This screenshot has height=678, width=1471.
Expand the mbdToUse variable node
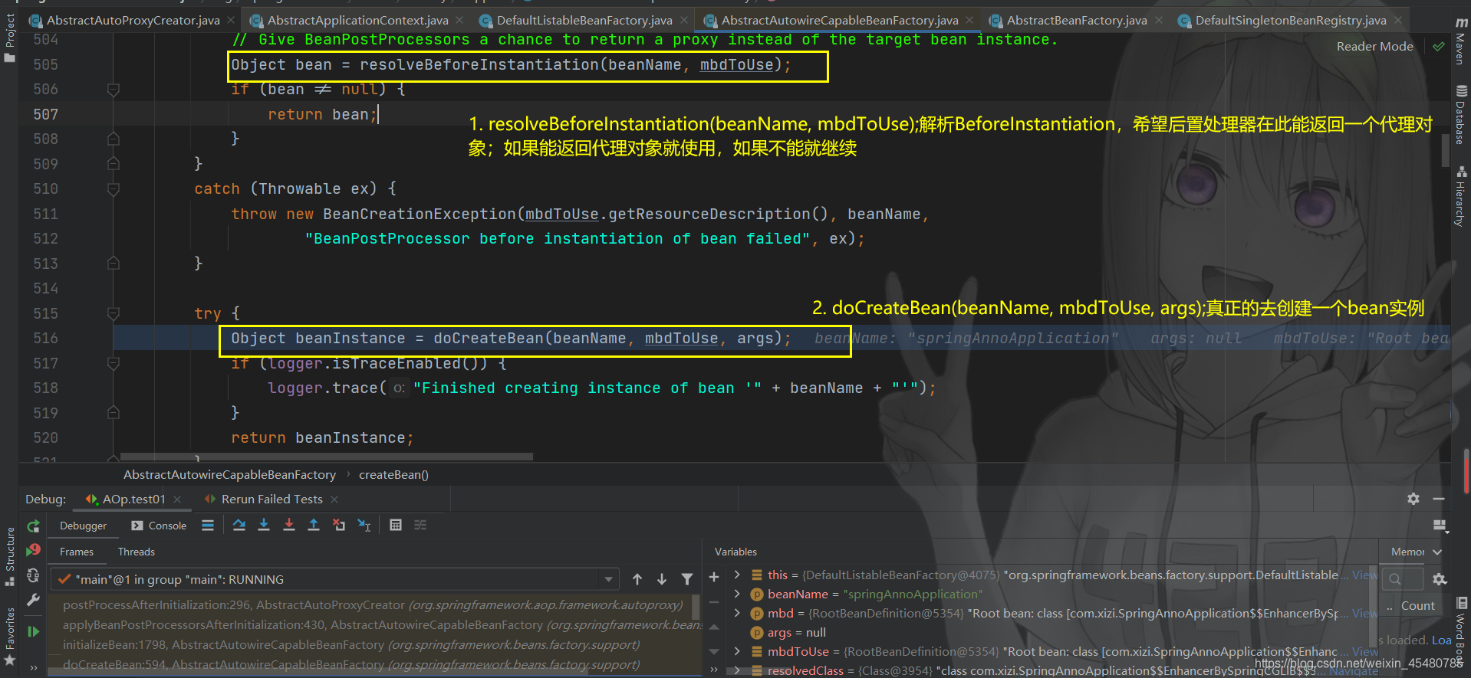click(x=737, y=651)
